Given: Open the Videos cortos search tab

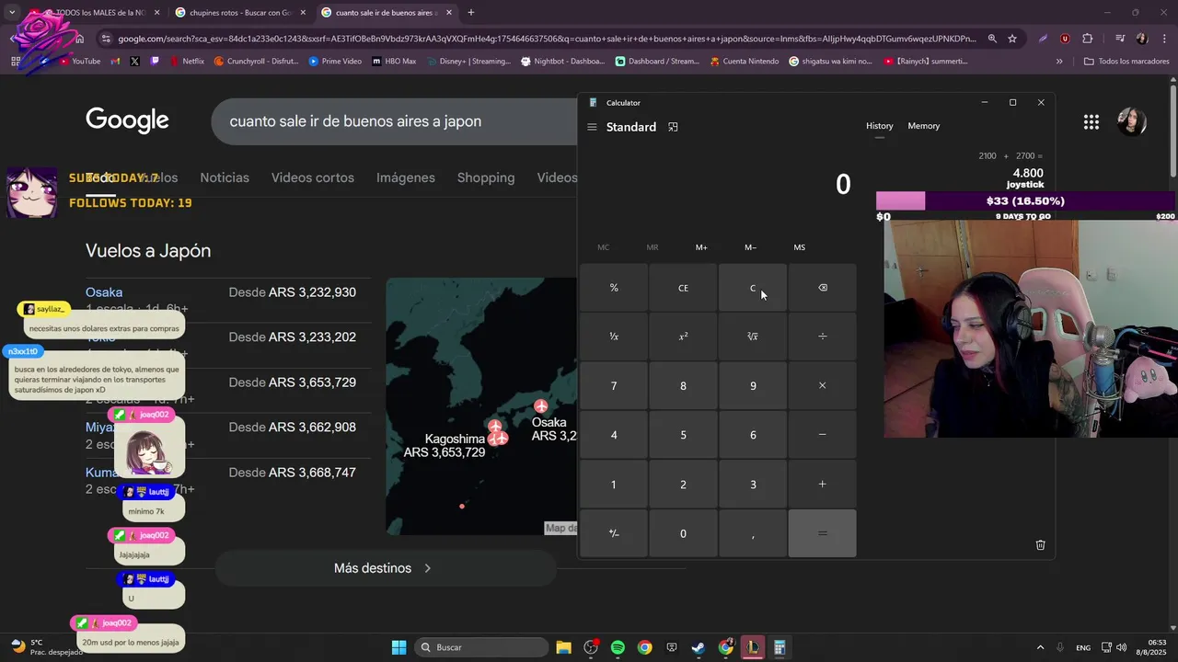Looking at the screenshot, I should point(312,177).
